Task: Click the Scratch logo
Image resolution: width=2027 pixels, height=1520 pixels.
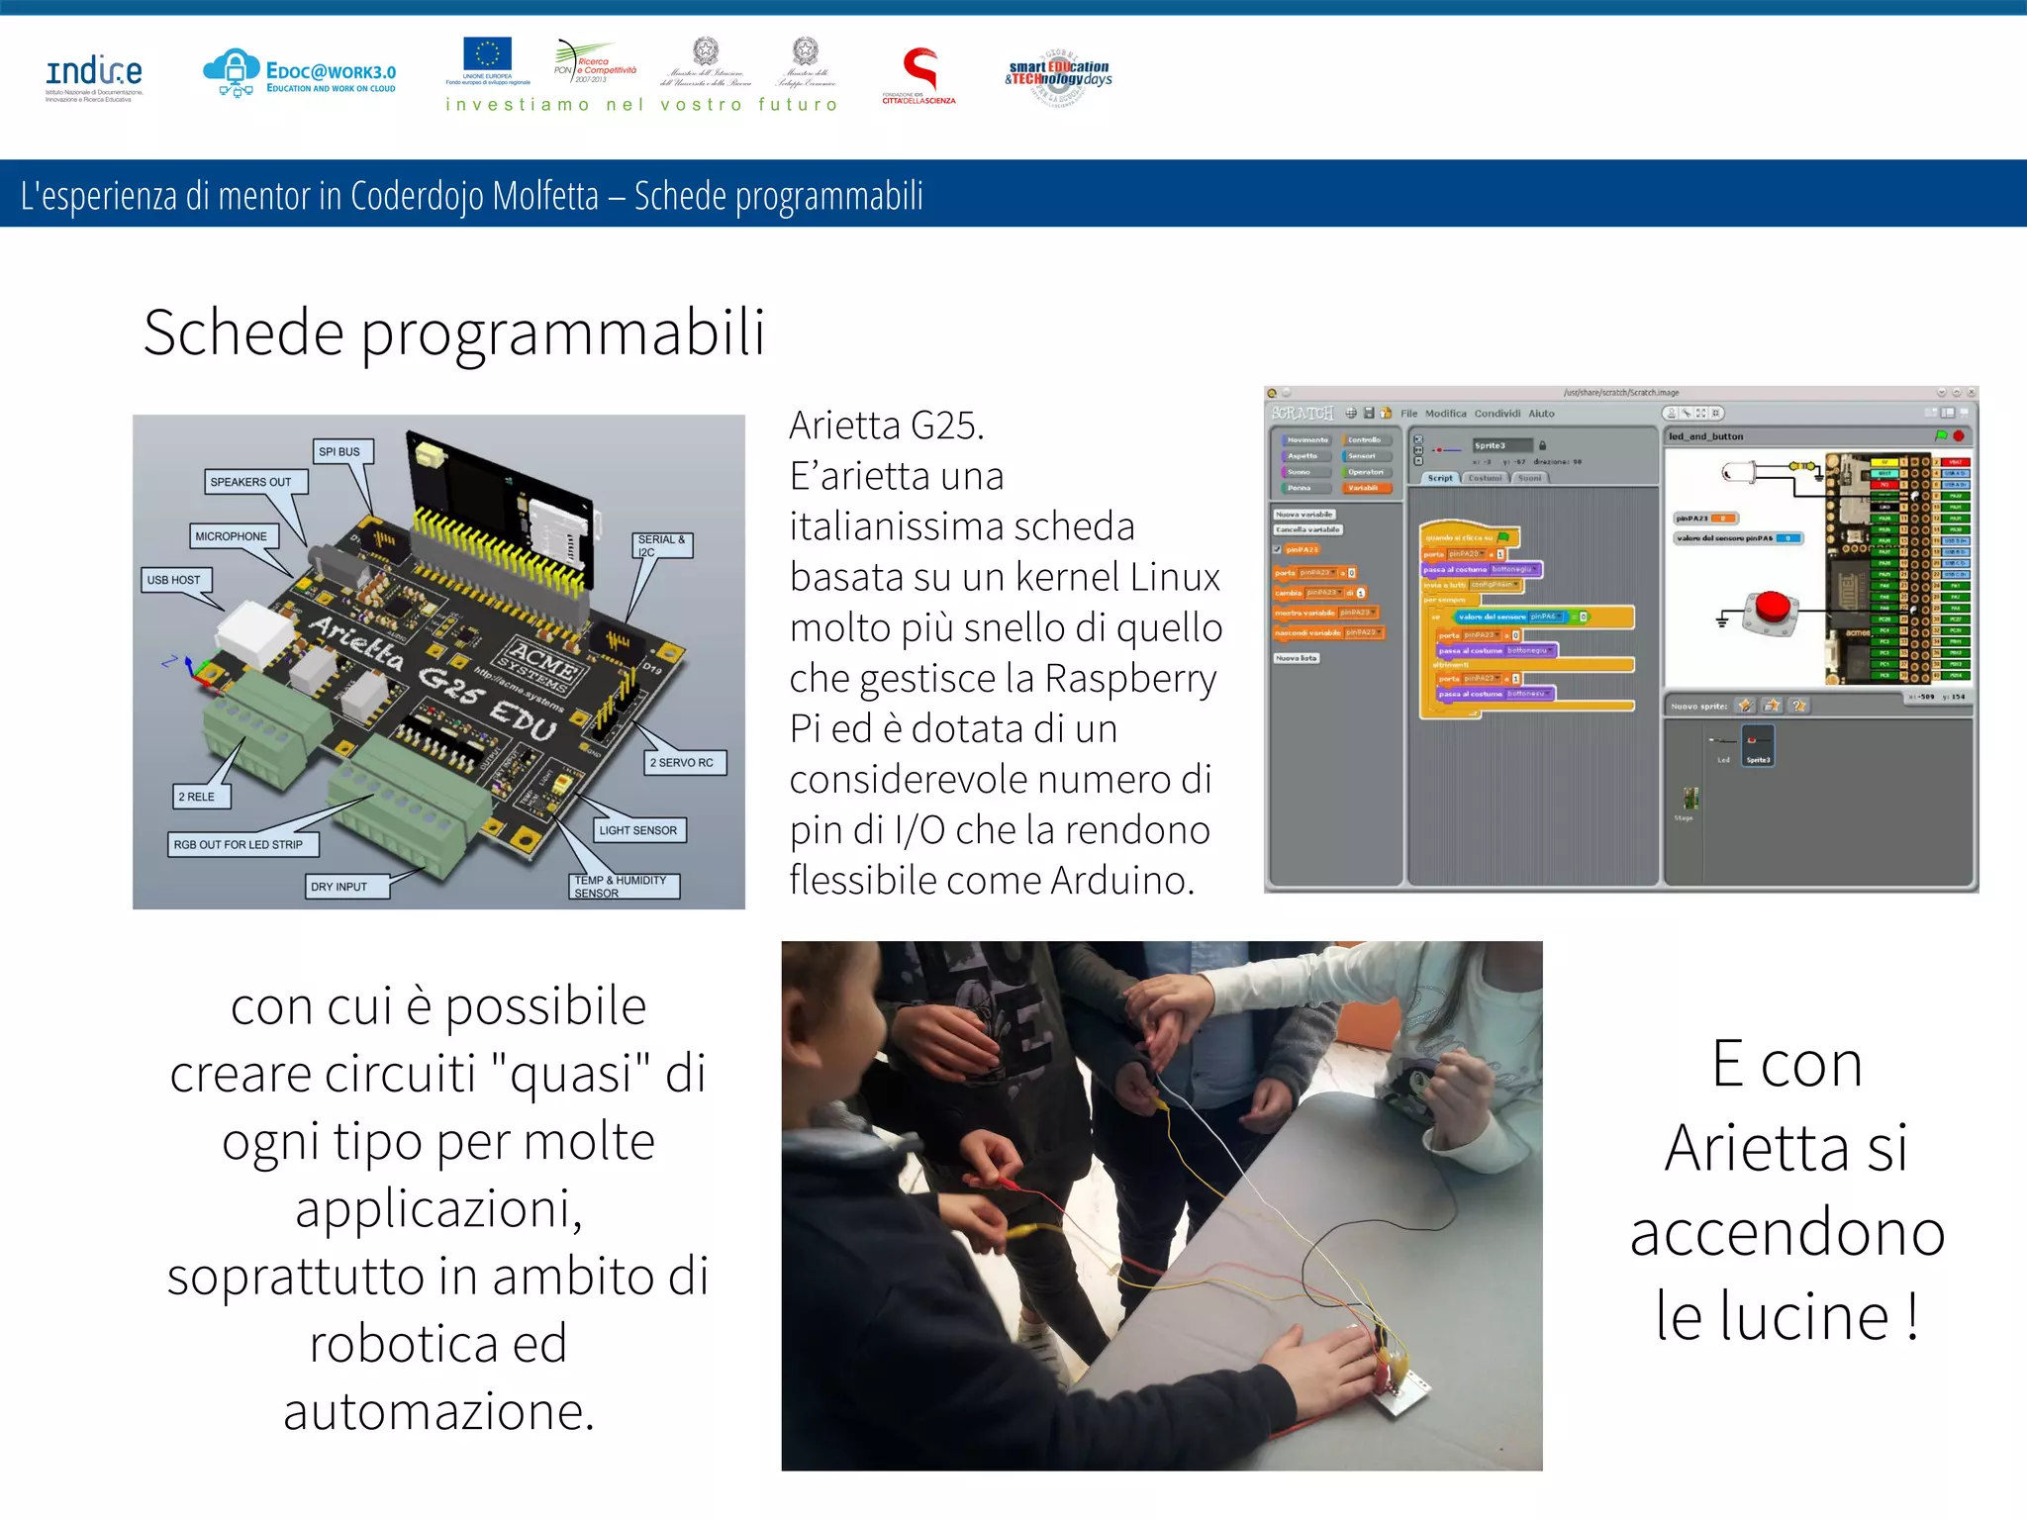Action: [1303, 414]
